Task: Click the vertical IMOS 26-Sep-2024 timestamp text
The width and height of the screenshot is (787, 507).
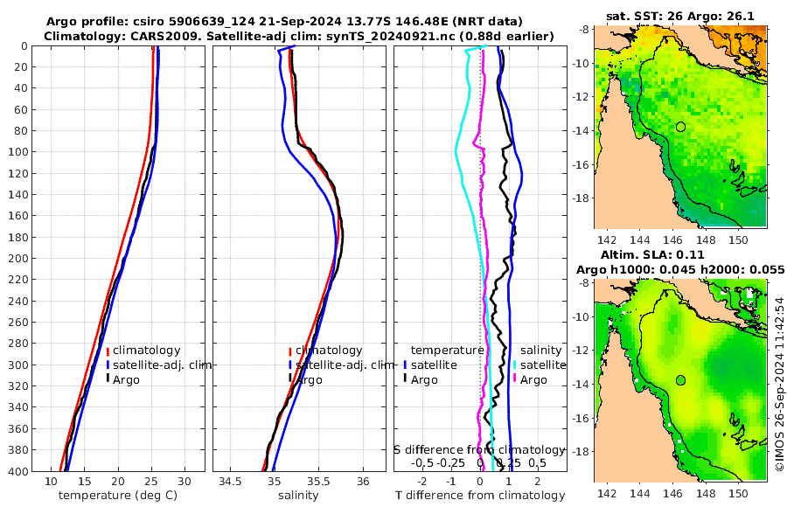Action: click(779, 384)
